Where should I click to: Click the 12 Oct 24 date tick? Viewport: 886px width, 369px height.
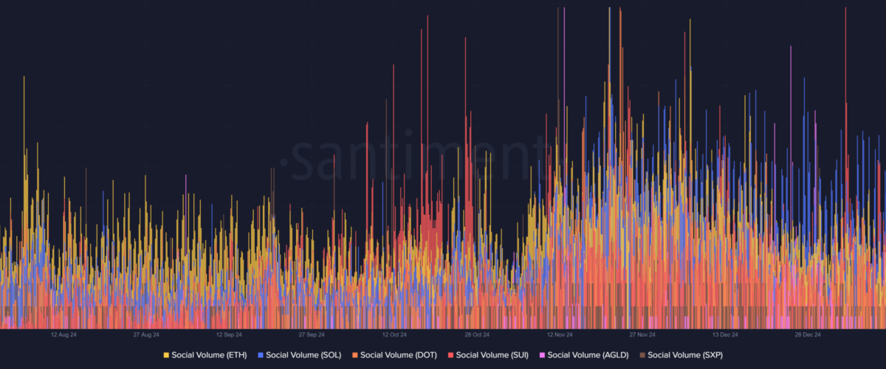394,334
